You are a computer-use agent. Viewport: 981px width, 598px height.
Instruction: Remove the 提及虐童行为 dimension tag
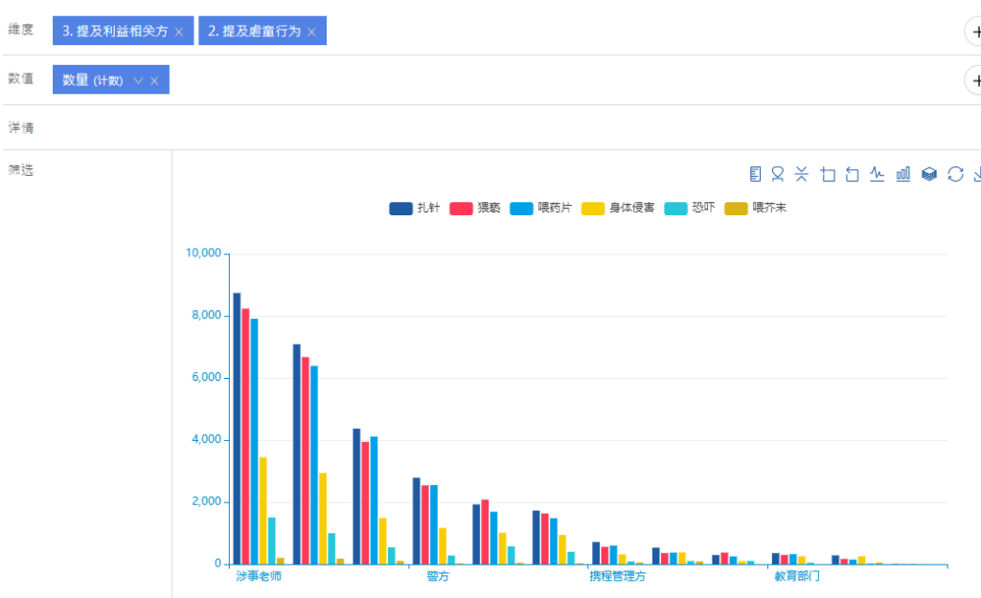click(x=311, y=32)
